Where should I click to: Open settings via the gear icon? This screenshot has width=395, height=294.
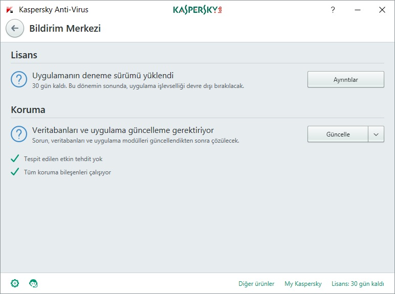[15, 283]
